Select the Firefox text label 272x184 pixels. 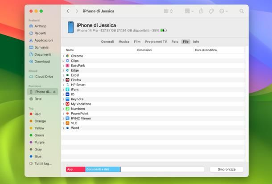point(76,80)
